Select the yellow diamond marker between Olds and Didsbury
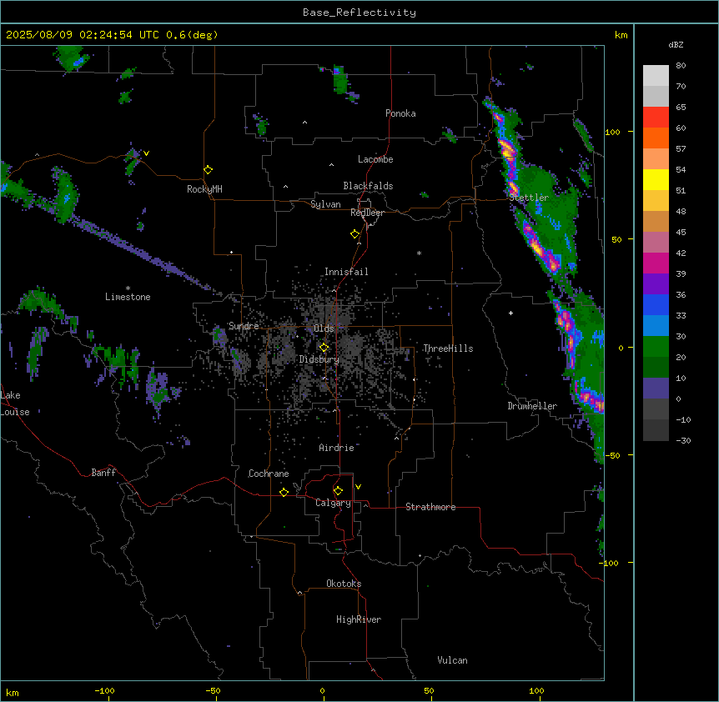The height and width of the screenshot is (702, 719). (x=324, y=348)
